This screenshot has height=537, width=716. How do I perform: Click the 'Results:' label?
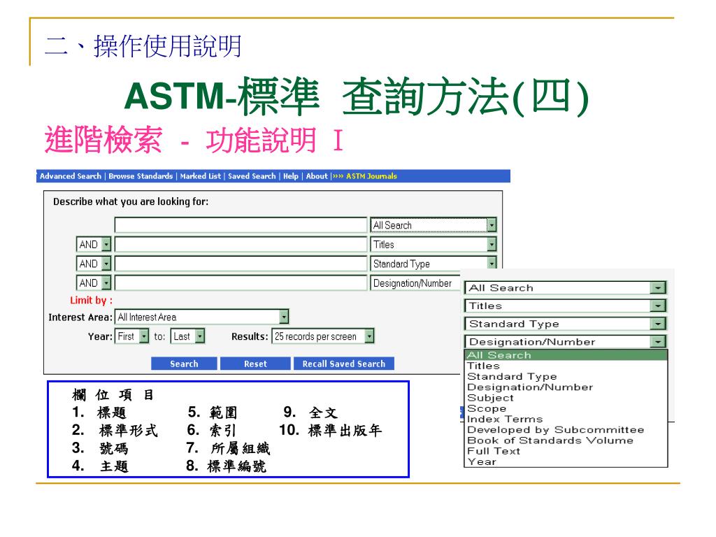pyautogui.click(x=250, y=336)
